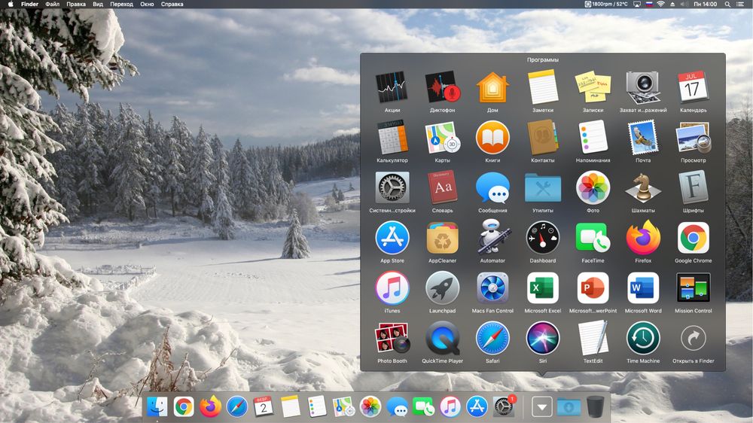The height and width of the screenshot is (423, 753).
Task: Click the Finder icon in the Dock
Action: point(157,406)
